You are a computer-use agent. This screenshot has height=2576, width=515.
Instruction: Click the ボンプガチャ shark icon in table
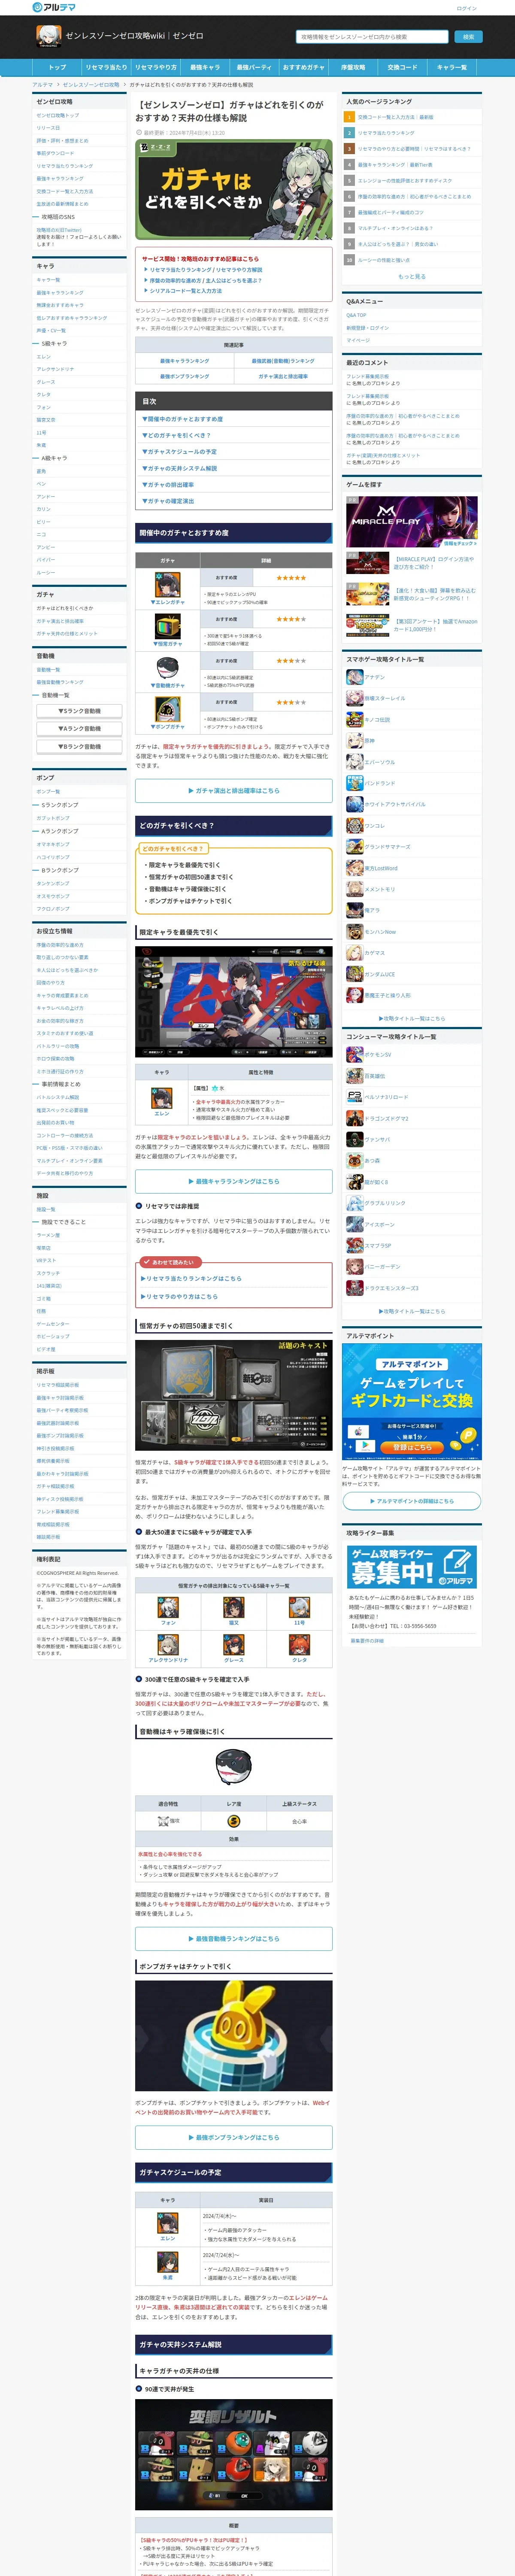pyautogui.click(x=167, y=708)
